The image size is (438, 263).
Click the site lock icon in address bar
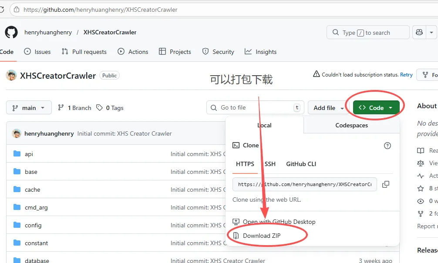point(17,10)
